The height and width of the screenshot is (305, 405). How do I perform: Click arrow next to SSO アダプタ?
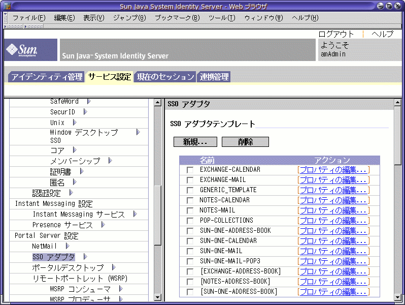point(85,257)
